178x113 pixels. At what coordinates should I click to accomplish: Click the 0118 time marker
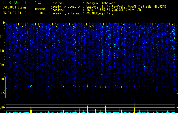point(138,24)
